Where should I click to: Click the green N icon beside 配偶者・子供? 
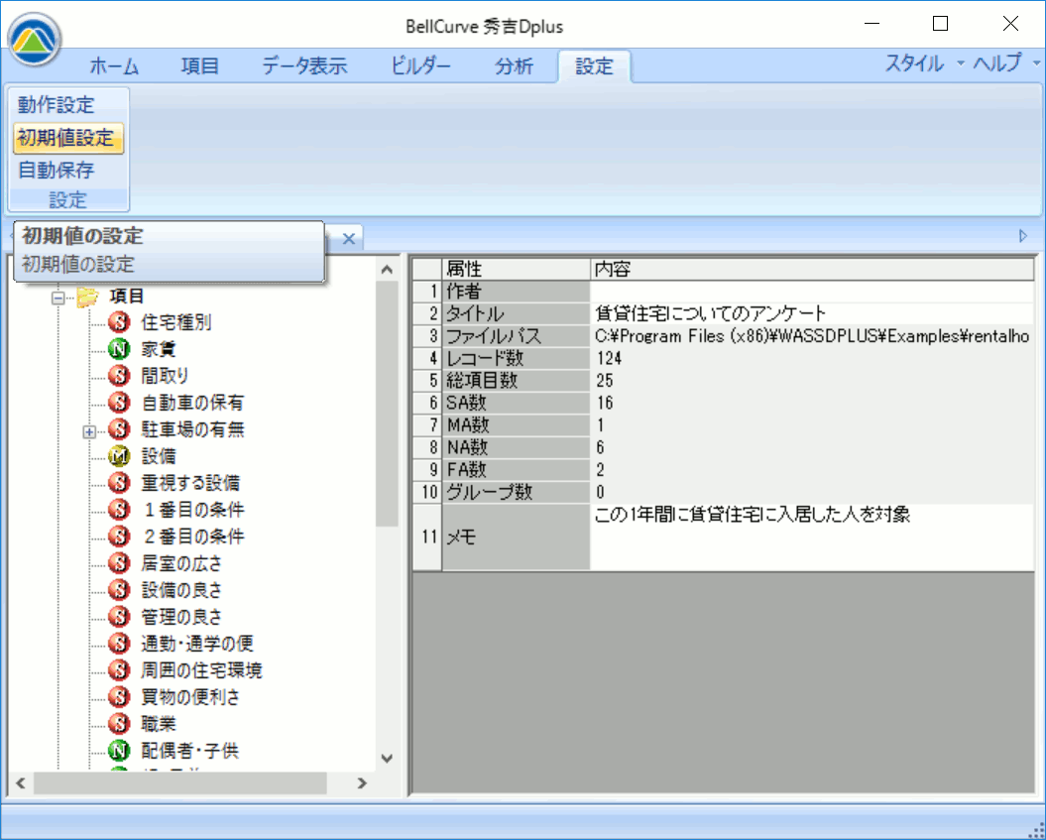pos(119,751)
